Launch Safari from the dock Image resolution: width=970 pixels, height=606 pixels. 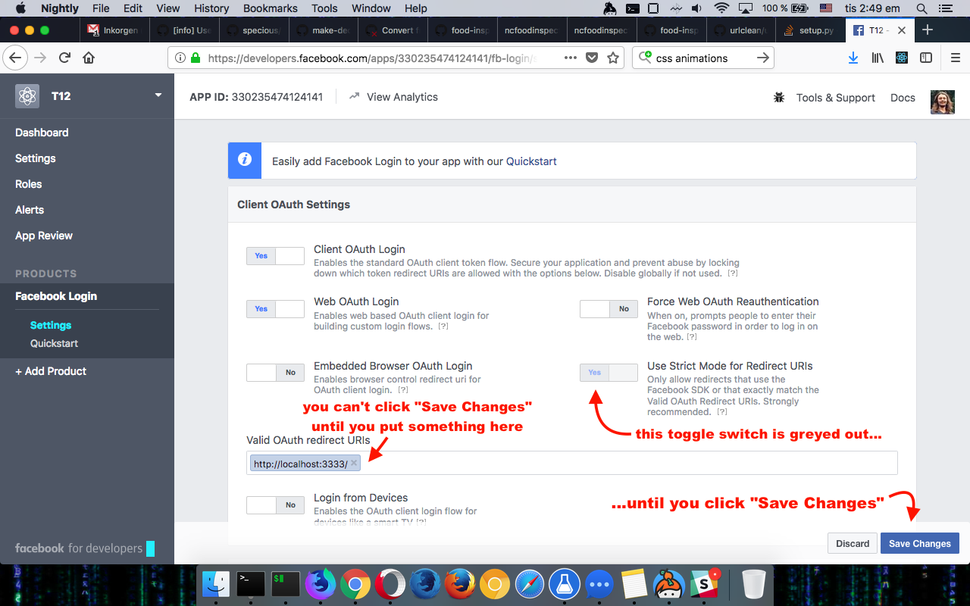[x=530, y=584]
